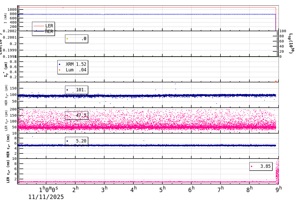Click the blue HER line sample in legend
This screenshot has width=297, height=200.
39,32
